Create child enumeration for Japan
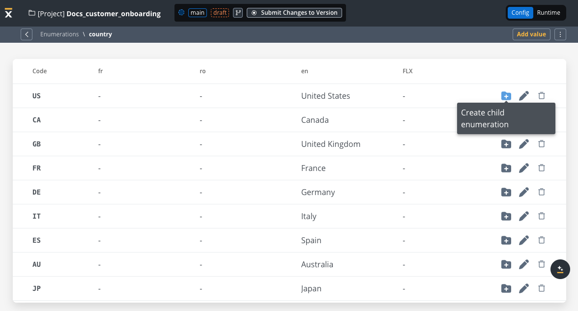 [x=506, y=288]
